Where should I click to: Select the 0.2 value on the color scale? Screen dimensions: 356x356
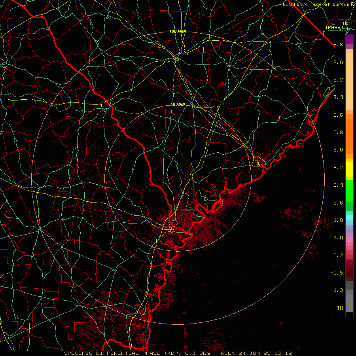coord(338,256)
